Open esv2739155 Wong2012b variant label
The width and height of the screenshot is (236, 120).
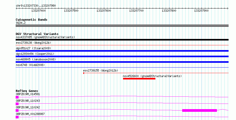pyautogui.click(x=100, y=70)
